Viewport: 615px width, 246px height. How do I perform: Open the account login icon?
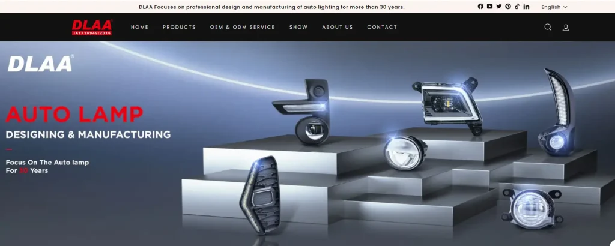(x=566, y=28)
